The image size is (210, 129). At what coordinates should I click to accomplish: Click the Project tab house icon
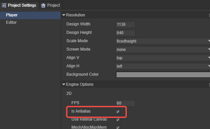(x=43, y=5)
